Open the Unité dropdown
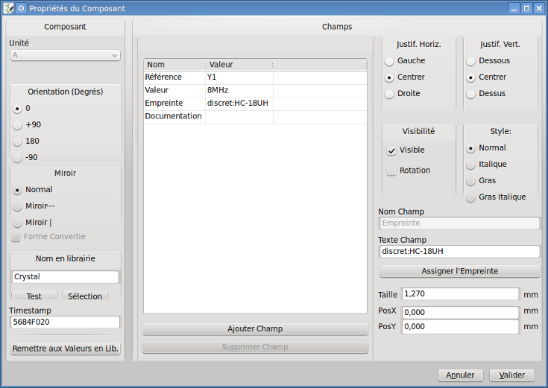Viewport: 548px width, 388px height. click(x=65, y=55)
